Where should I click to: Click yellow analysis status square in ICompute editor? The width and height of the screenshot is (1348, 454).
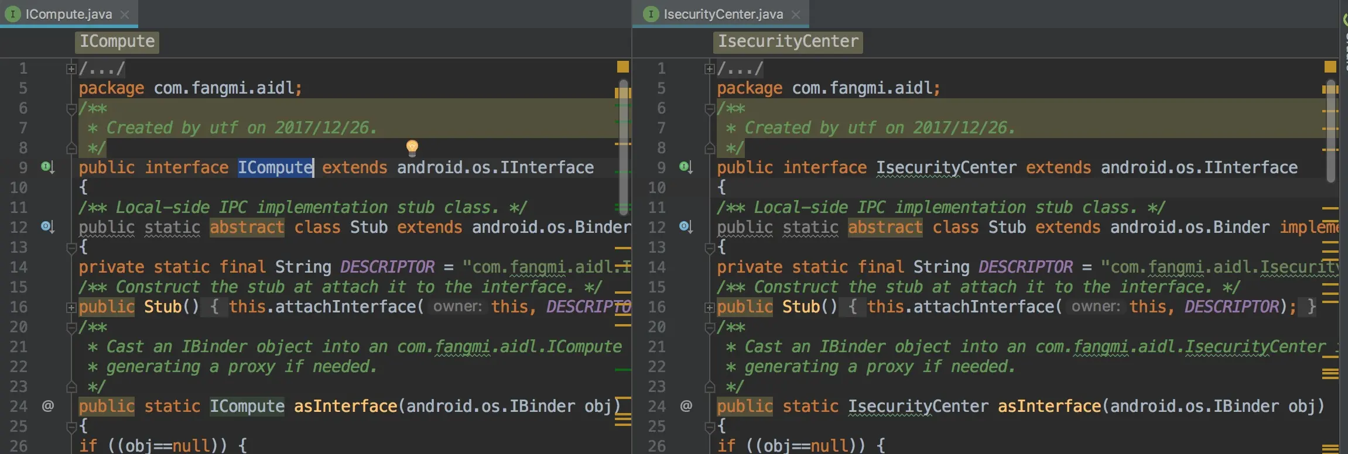623,67
